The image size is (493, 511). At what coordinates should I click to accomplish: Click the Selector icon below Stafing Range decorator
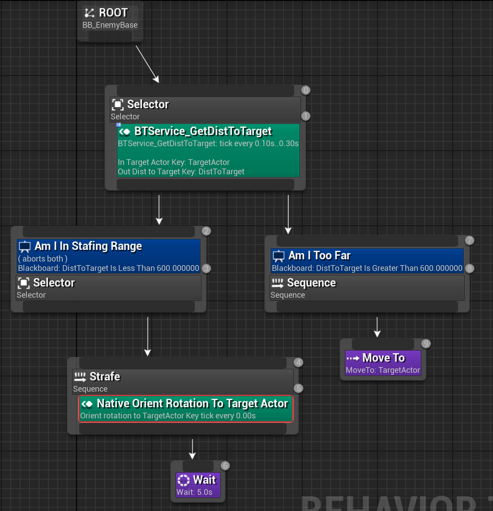[x=23, y=283]
